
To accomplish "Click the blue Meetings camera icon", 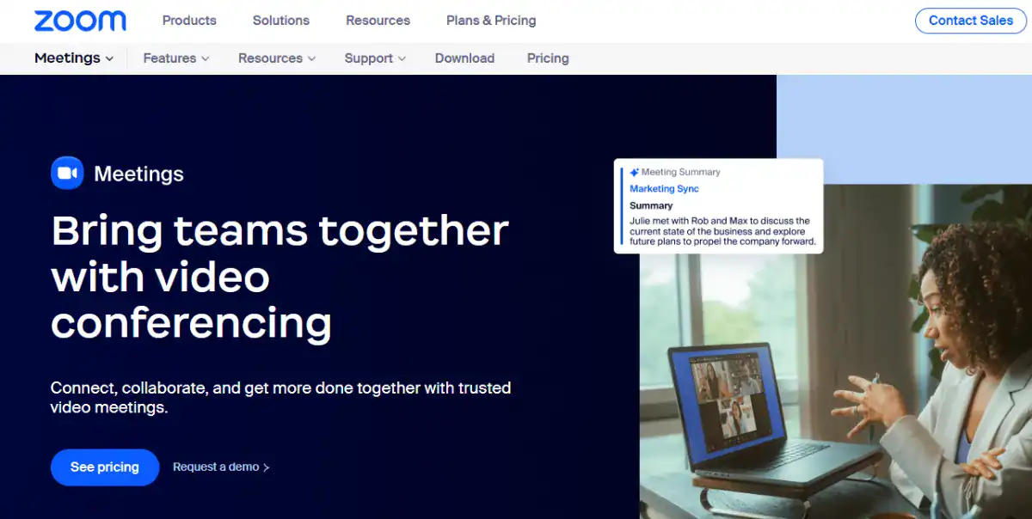I will coord(67,173).
